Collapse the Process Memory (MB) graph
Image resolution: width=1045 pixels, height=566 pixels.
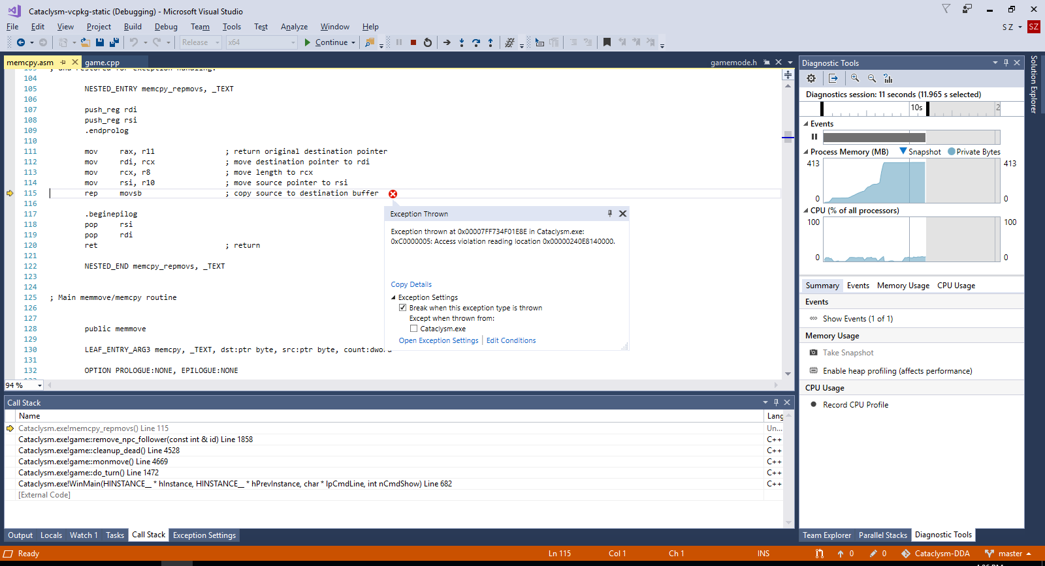pos(806,152)
